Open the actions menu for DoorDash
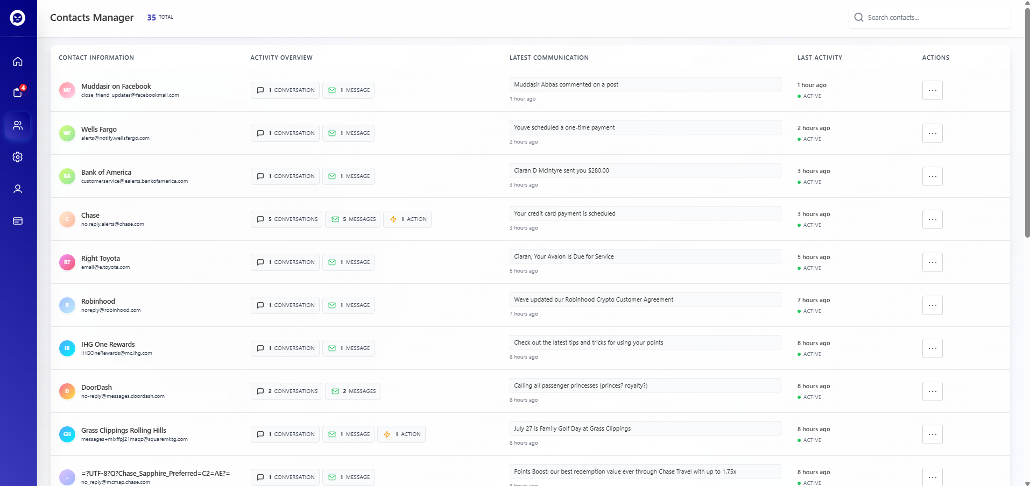This screenshot has width=1030, height=486. pyautogui.click(x=932, y=391)
